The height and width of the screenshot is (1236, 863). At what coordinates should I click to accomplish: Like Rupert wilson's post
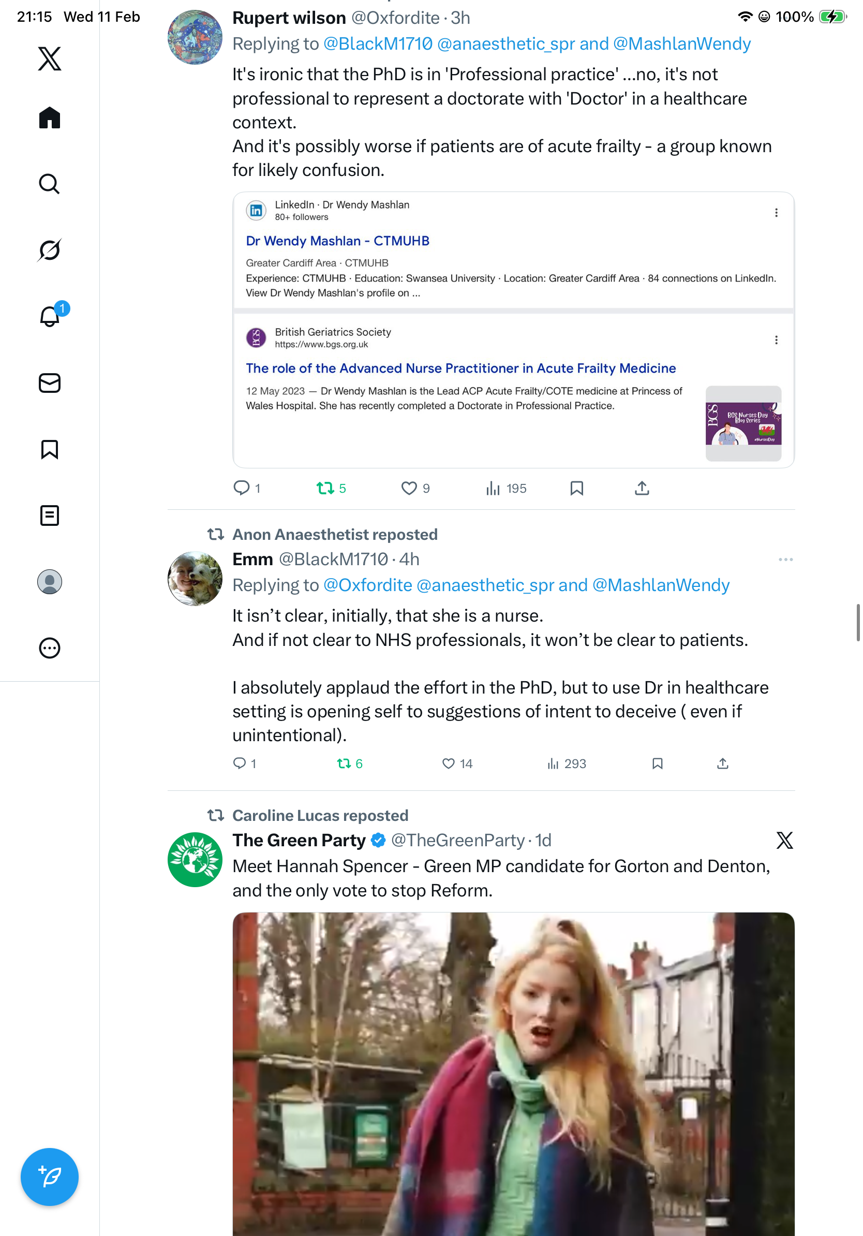tap(409, 488)
